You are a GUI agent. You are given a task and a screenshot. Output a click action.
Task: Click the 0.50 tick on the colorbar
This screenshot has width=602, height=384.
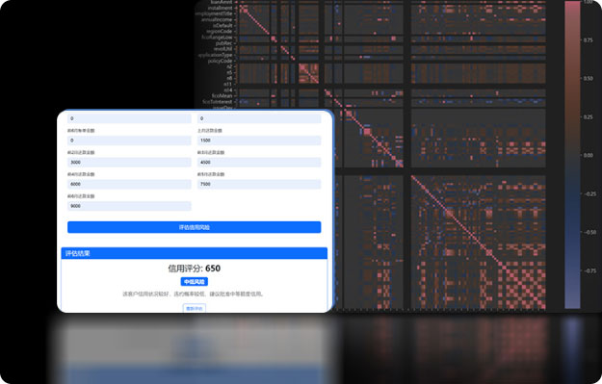[588, 78]
